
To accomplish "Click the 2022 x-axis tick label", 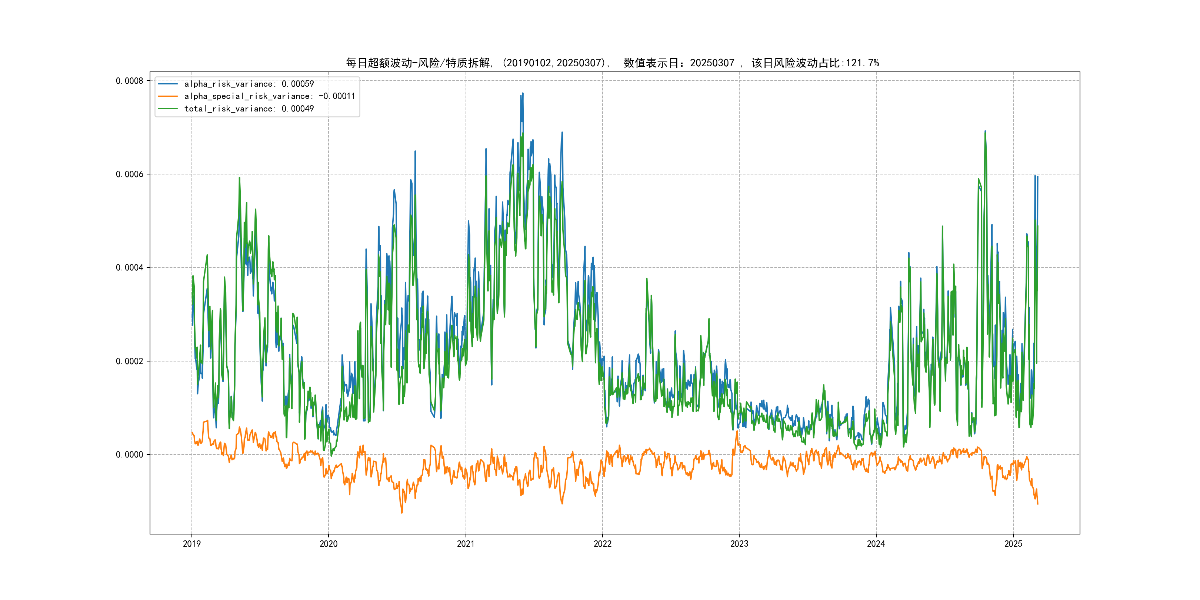I will point(602,544).
